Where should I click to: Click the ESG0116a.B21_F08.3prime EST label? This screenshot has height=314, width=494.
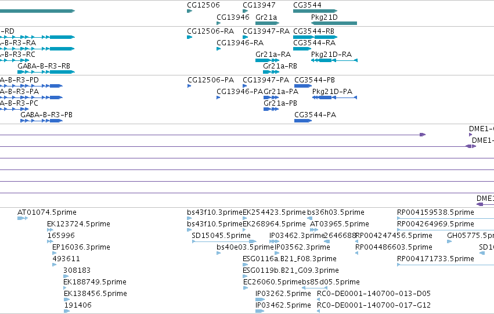pos(290,259)
